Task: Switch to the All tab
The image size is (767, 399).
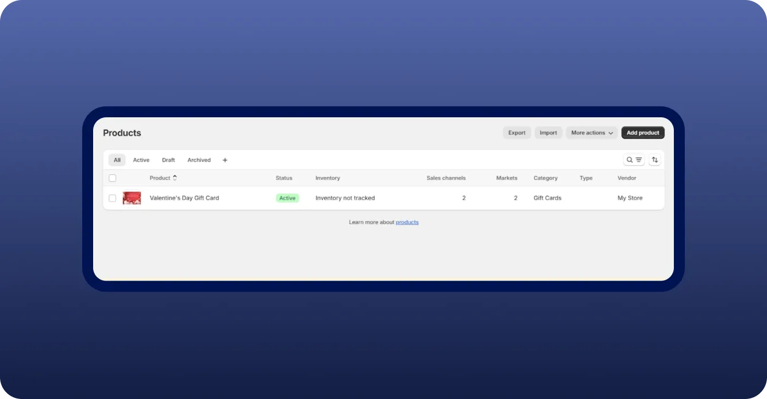Action: pyautogui.click(x=117, y=160)
